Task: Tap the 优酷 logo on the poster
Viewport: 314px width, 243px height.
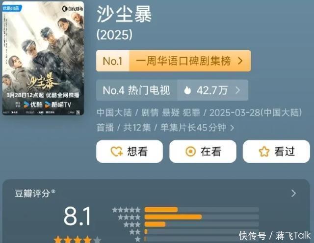Action: pos(33,104)
